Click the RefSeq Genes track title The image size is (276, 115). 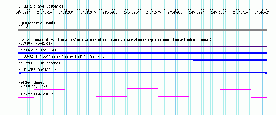(32, 82)
